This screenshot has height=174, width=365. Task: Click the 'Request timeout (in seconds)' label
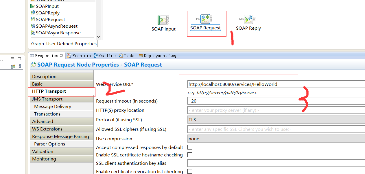tap(127, 101)
